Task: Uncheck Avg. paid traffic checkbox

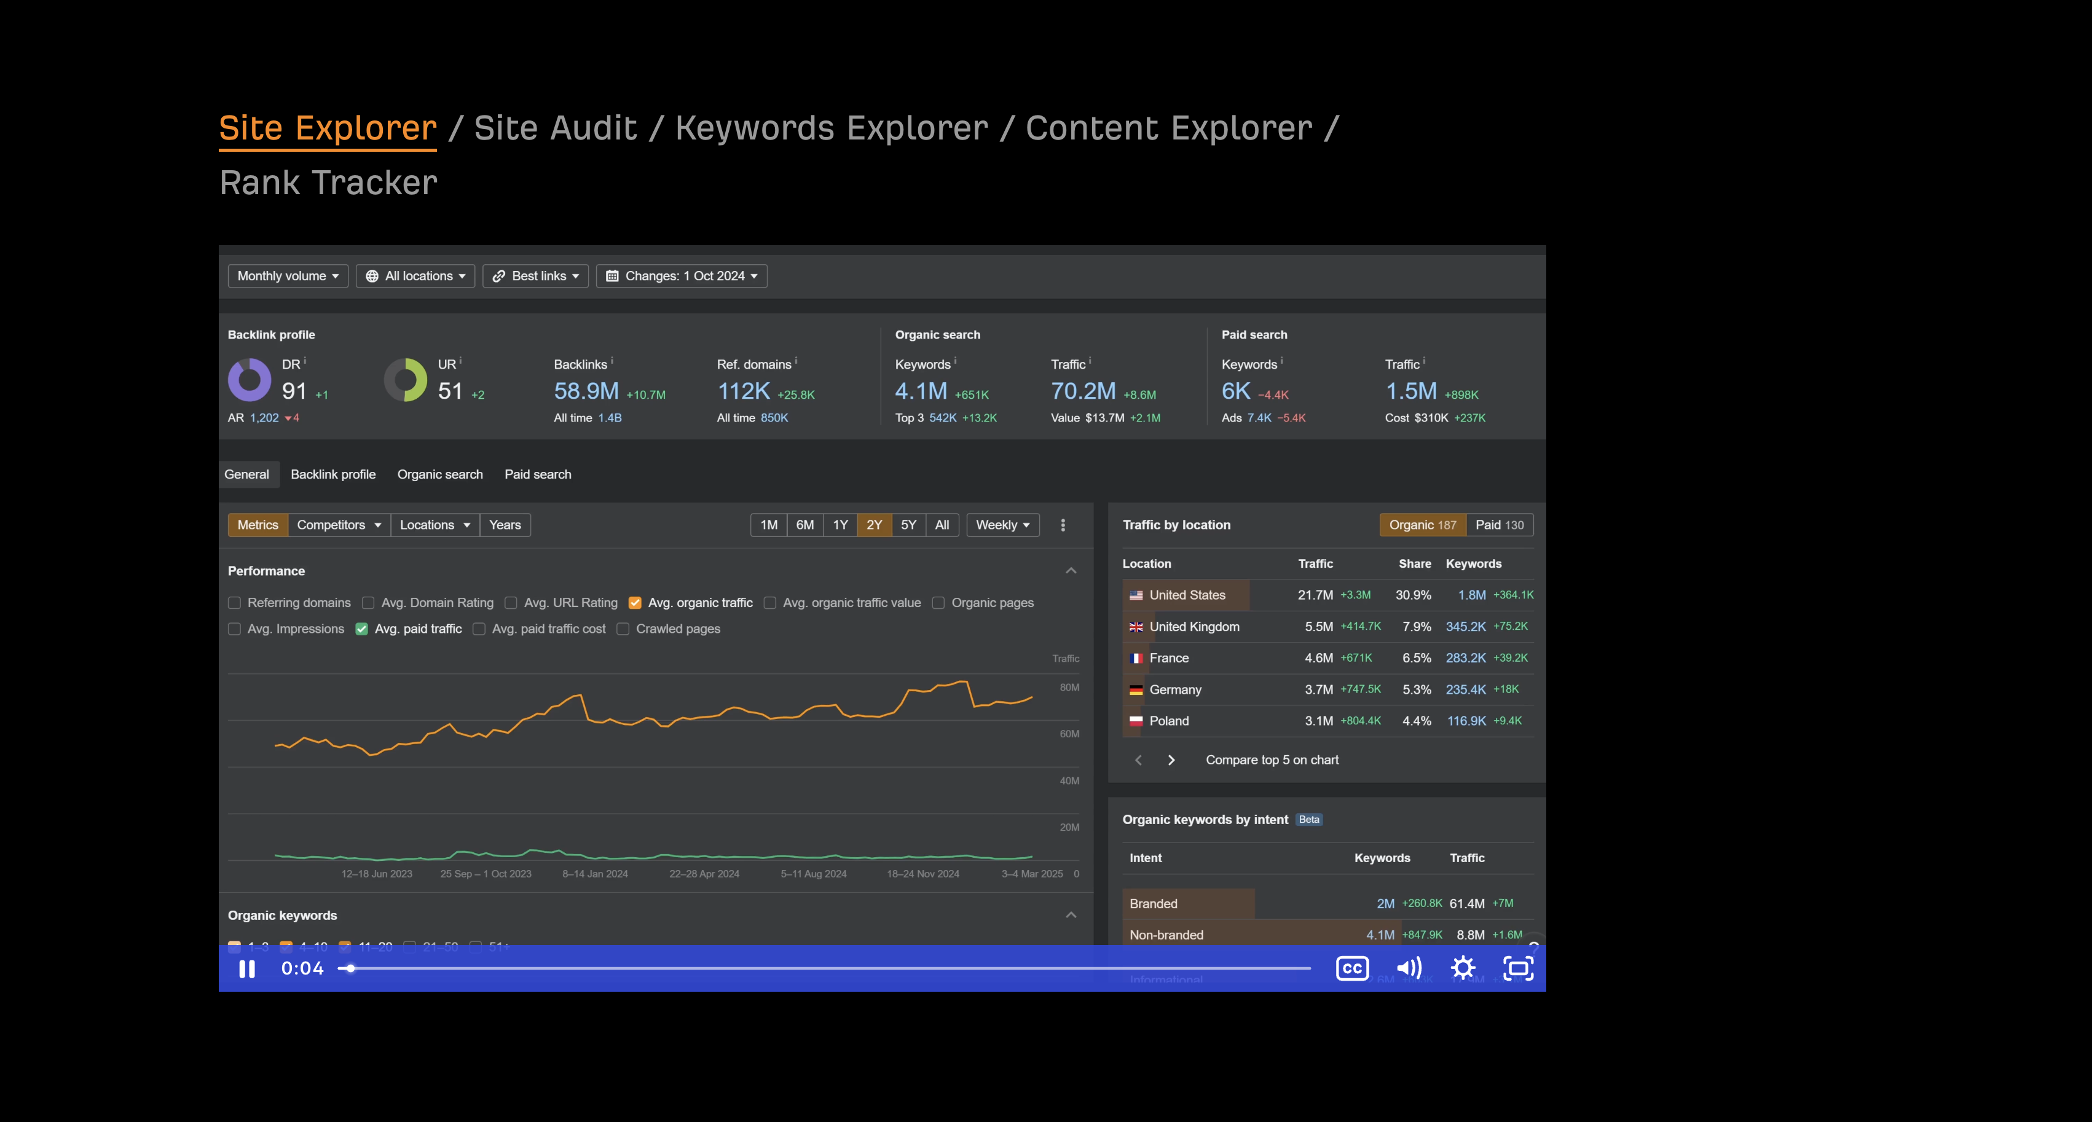Action: [361, 629]
